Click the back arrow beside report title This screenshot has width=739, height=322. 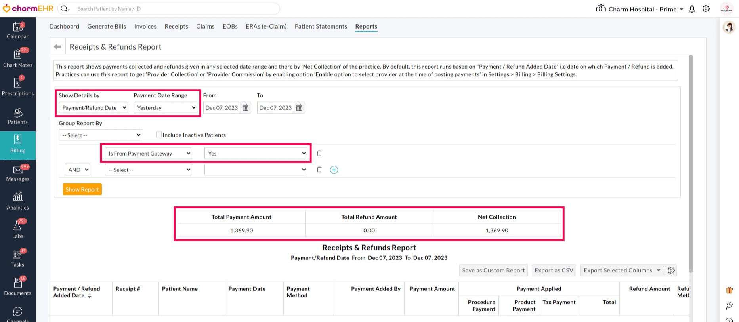[x=57, y=47]
